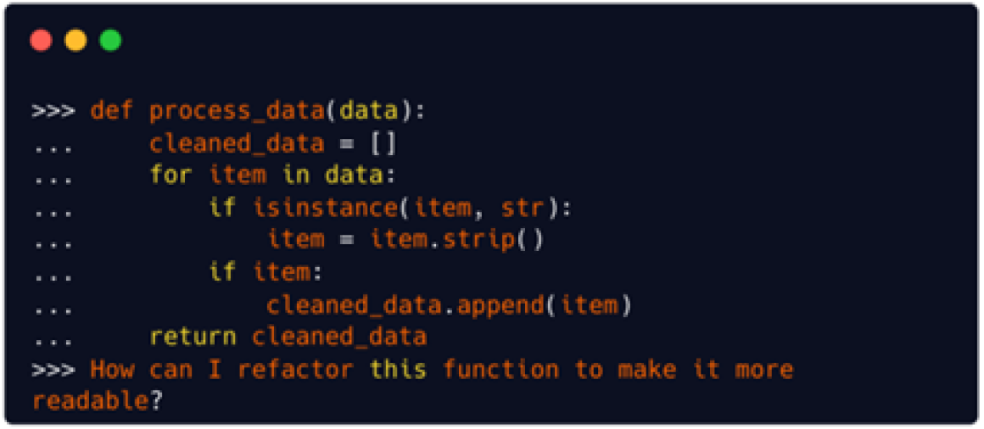Image resolution: width=984 pixels, height=429 pixels.
Task: Click the cleaned_data variable assignment
Action: 237,144
